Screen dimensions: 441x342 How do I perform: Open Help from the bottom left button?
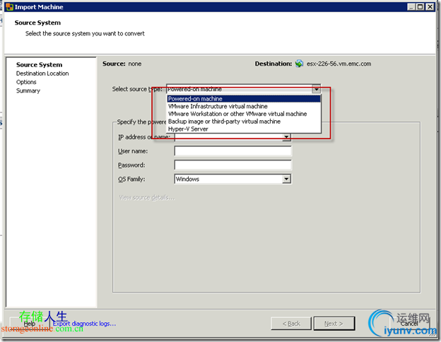click(x=29, y=324)
